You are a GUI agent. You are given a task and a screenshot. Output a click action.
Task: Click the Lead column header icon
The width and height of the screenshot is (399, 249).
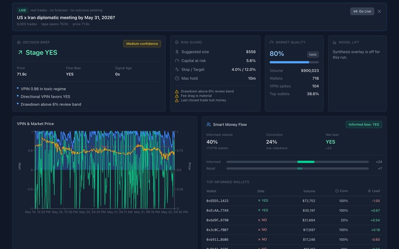(369, 191)
